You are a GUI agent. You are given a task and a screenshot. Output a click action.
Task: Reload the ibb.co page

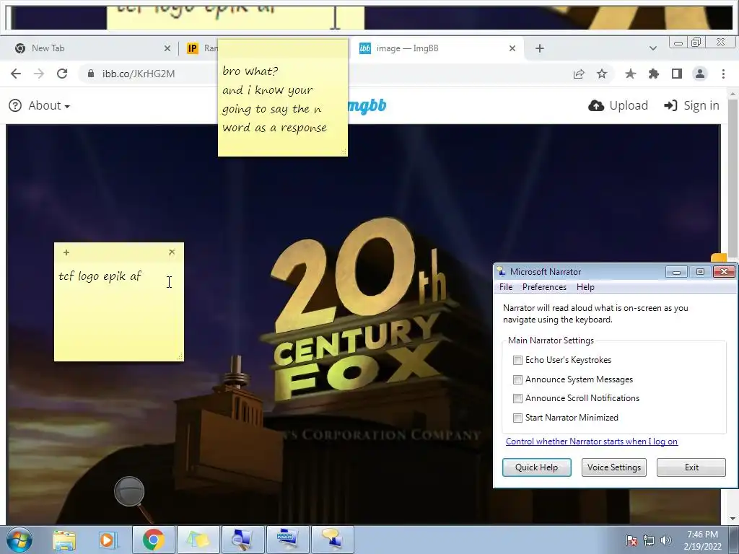pyautogui.click(x=62, y=74)
